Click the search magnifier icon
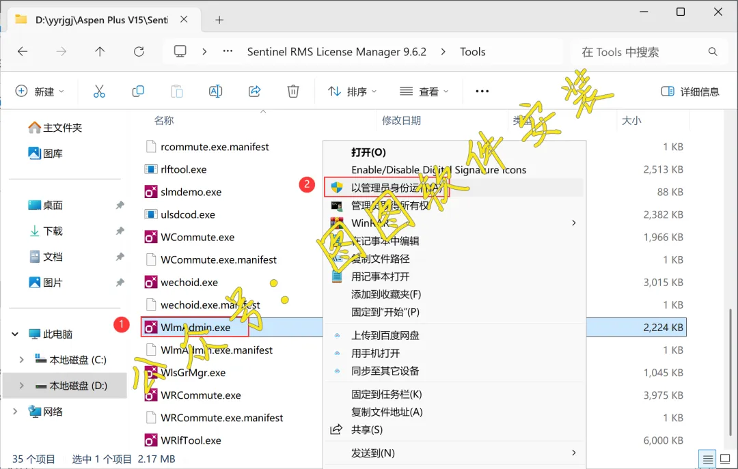 coord(713,52)
